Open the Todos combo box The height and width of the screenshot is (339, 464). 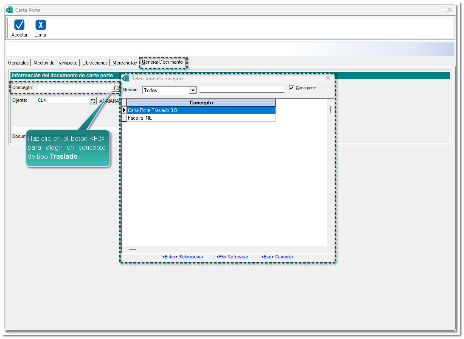coord(166,90)
